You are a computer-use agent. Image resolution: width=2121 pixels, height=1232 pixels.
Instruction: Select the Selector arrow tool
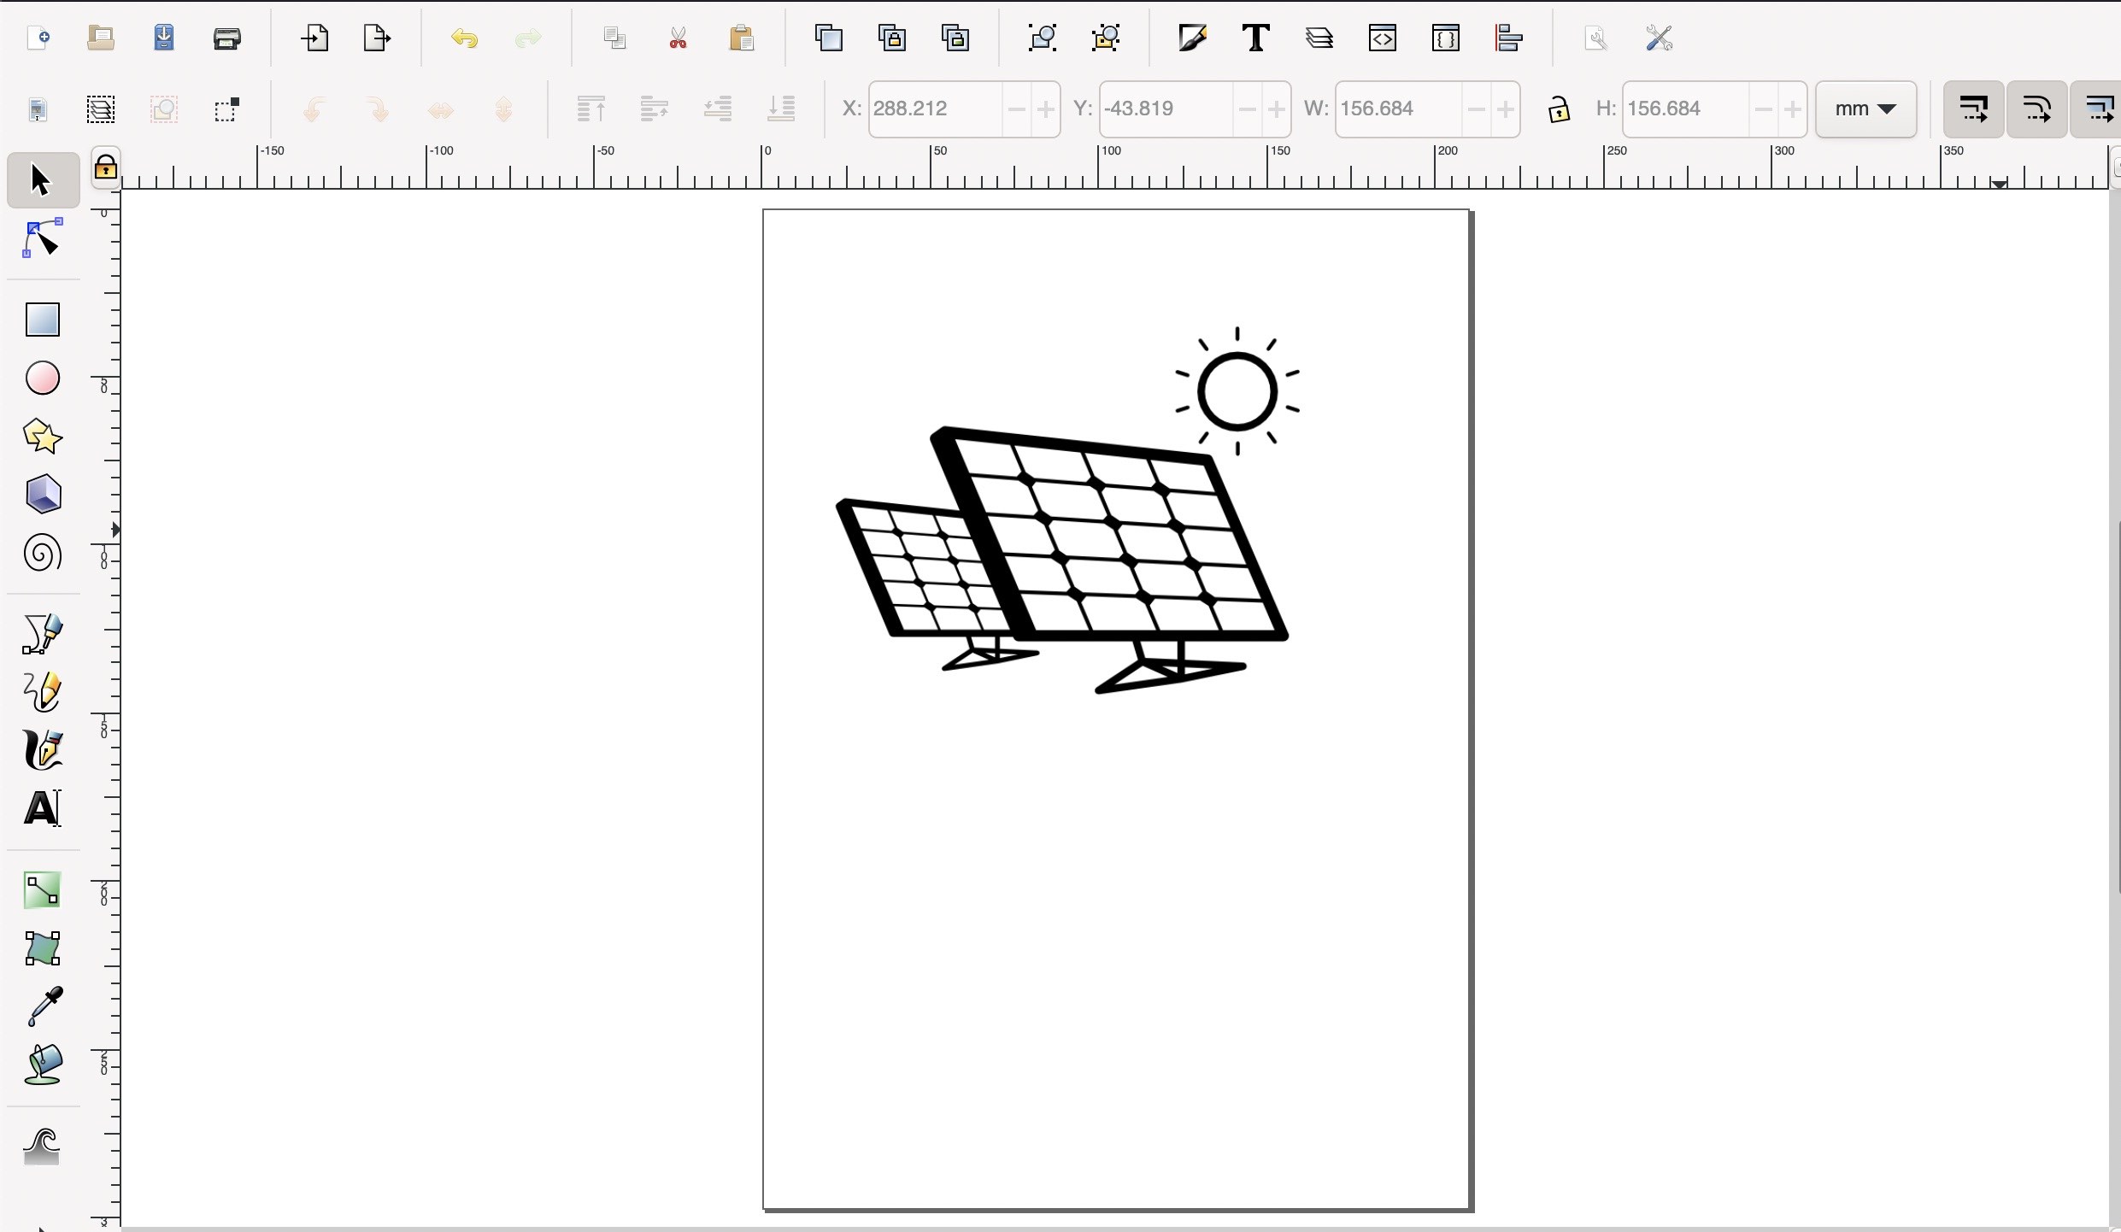42,180
